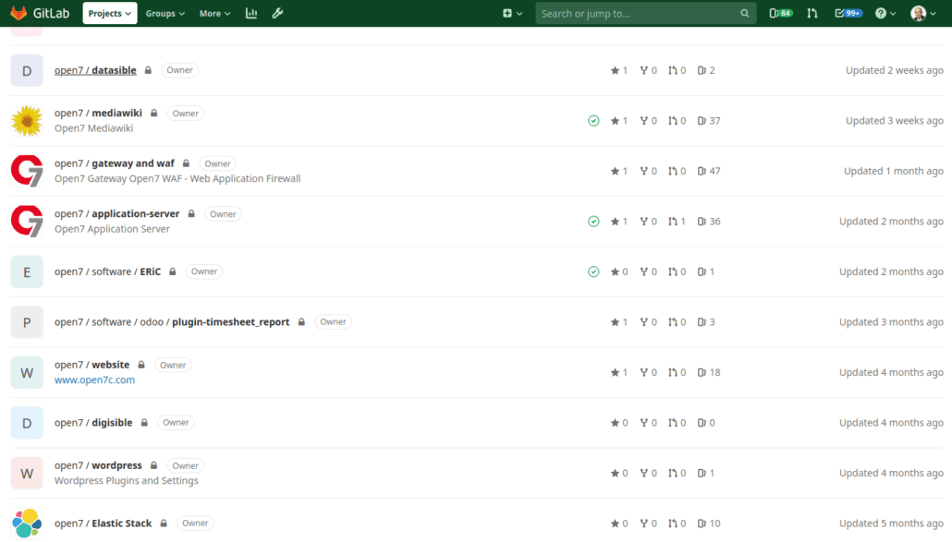The image size is (952, 542).
Task: Open the 47 issues count for gateway and waf
Action: tap(709, 171)
